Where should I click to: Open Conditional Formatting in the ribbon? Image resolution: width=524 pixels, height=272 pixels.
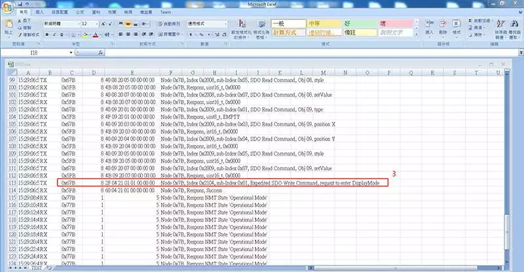(241, 28)
